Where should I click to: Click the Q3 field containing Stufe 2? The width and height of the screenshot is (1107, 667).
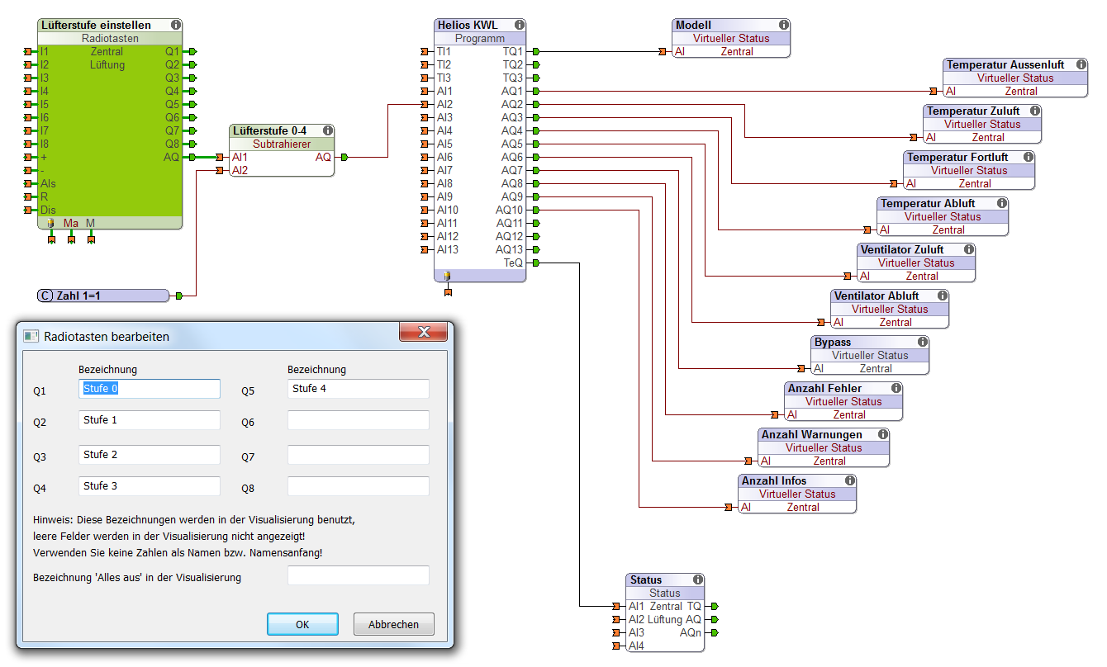(x=150, y=455)
